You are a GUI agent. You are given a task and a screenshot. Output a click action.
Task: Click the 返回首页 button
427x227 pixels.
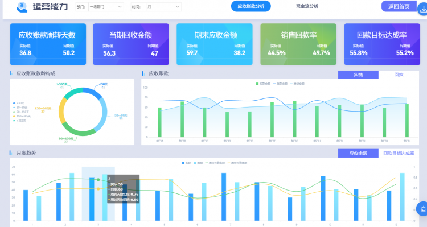tap(399, 6)
